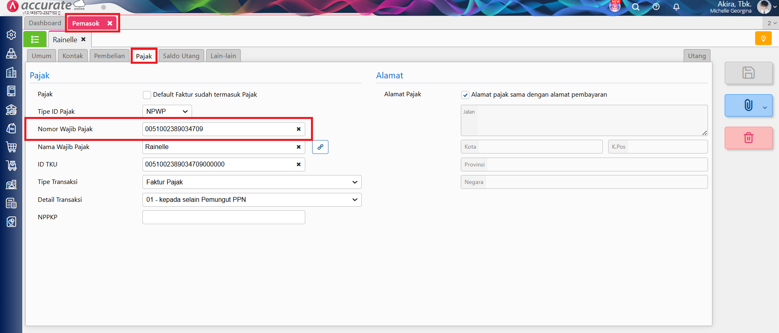Open the Tipe ID Pajak NPWP dropdown

pyautogui.click(x=167, y=111)
